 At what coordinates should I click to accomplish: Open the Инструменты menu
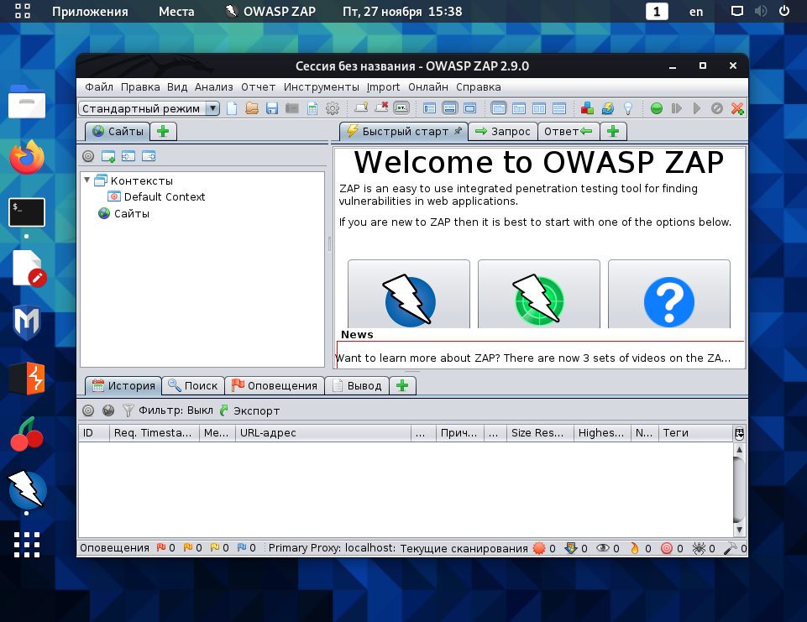321,87
